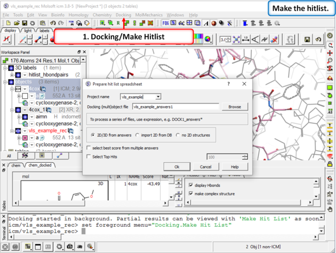Click the save icon in top toolbar
This screenshot has width=336, height=253.
click(x=24, y=23)
